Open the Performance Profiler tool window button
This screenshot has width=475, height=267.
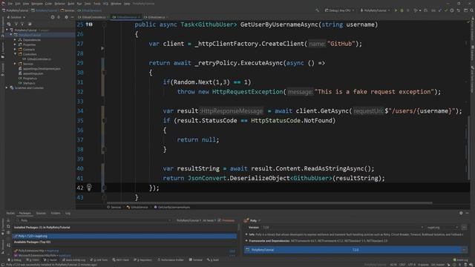[x=171, y=260]
